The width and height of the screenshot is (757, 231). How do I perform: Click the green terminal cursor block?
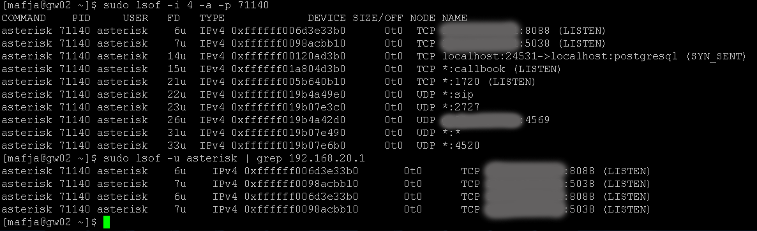coord(106,222)
